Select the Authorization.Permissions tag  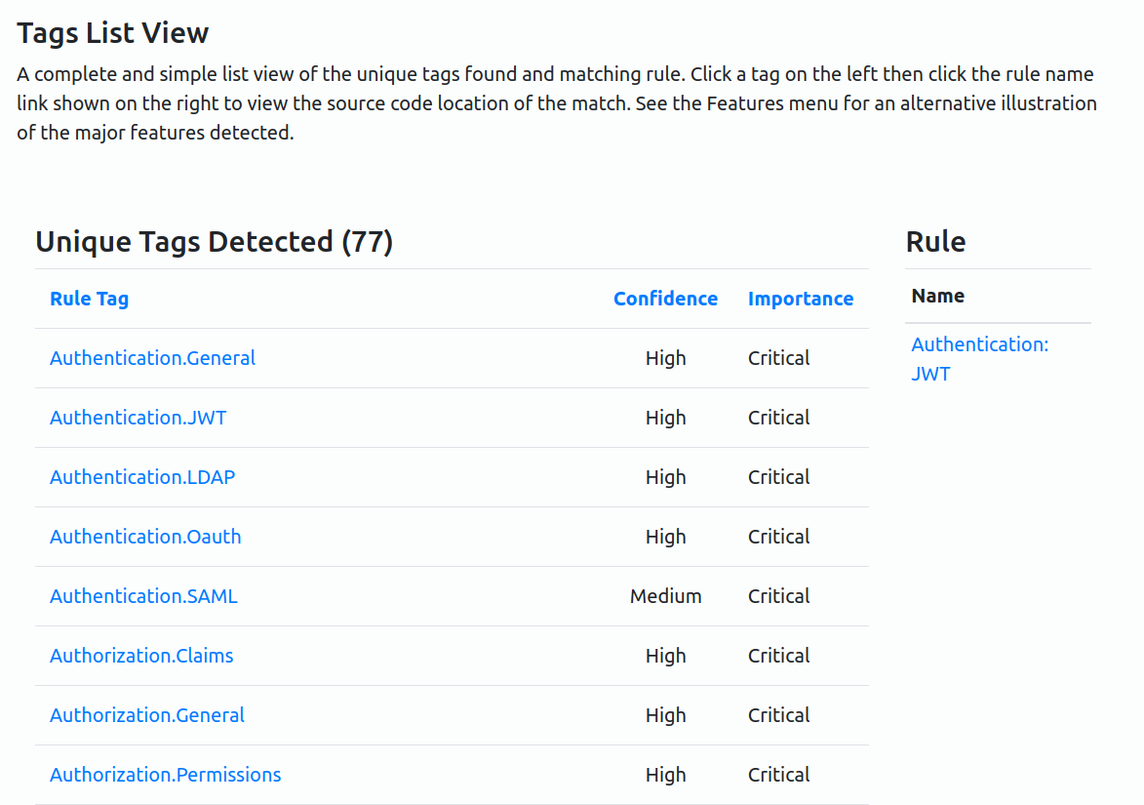point(165,775)
